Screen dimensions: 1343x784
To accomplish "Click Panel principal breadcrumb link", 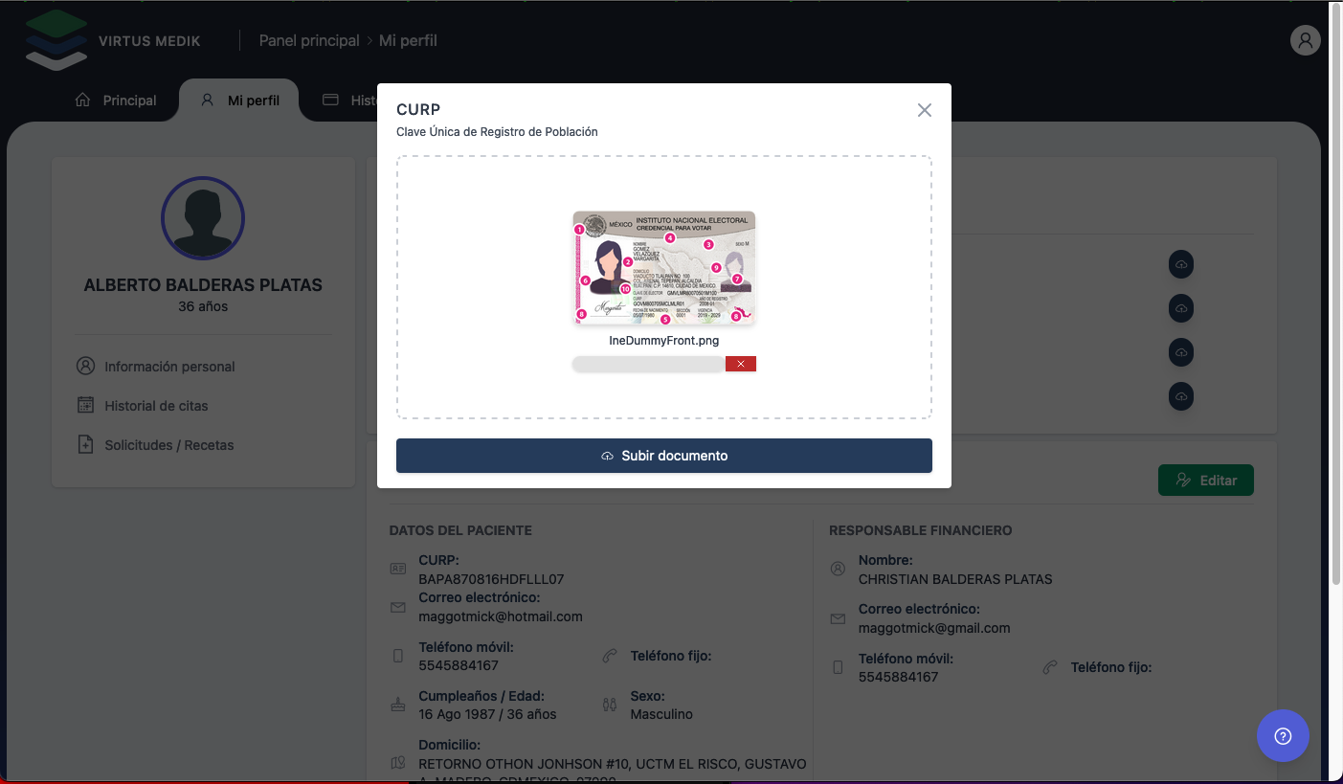I will click(x=308, y=40).
